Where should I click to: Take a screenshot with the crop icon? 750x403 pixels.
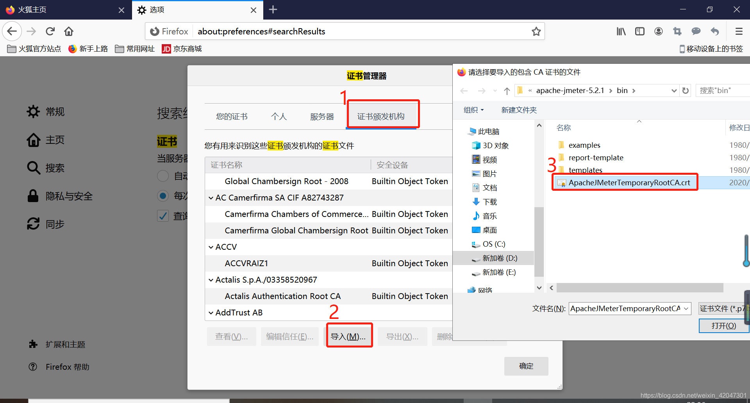(x=677, y=31)
